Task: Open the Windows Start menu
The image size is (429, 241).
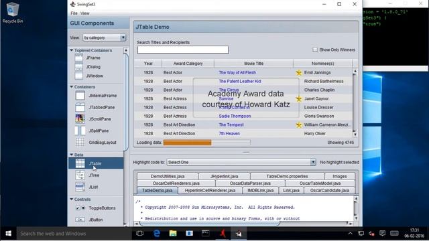Action: pos(9,234)
